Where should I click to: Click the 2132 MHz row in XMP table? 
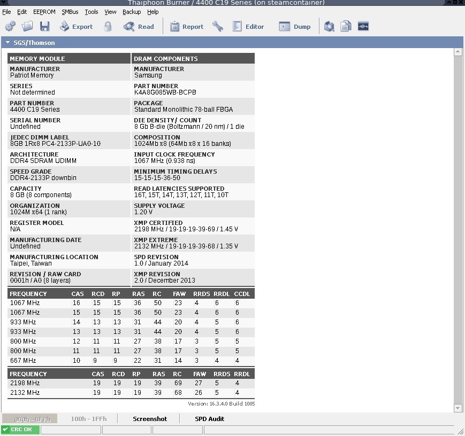click(131, 393)
